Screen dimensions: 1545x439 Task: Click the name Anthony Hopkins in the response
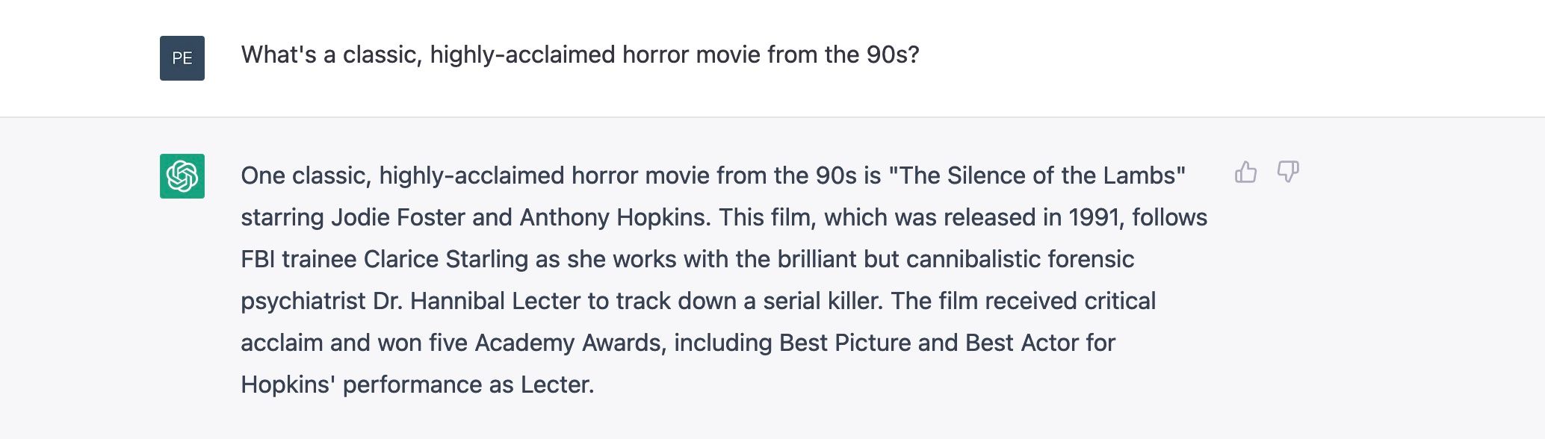click(x=613, y=217)
